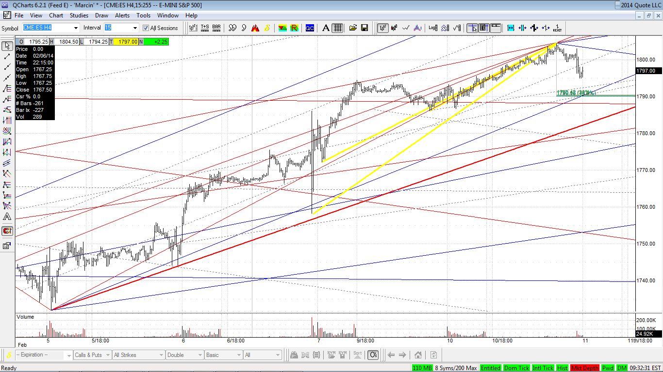Toggle the crosshair cursor data button
The image size is (663, 372).
(472, 28)
